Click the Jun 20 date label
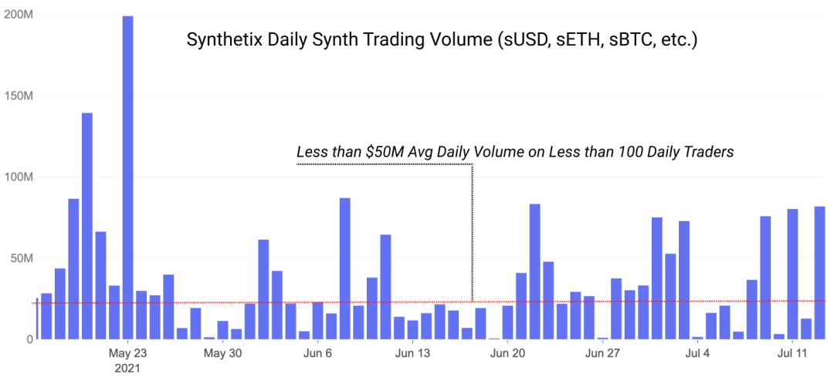The width and height of the screenshot is (834, 377). coord(507,353)
